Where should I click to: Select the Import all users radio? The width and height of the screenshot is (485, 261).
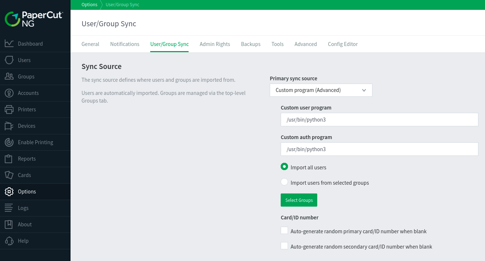284,167
